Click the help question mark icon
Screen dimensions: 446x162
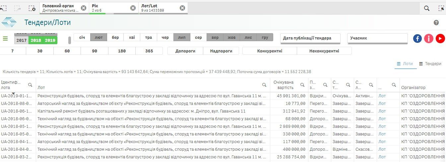(x=436, y=23)
